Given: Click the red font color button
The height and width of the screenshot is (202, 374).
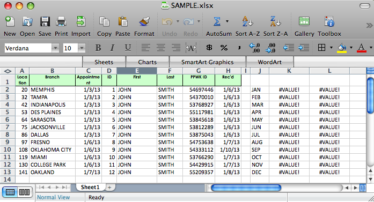Looking at the screenshot, I should click(x=362, y=48).
